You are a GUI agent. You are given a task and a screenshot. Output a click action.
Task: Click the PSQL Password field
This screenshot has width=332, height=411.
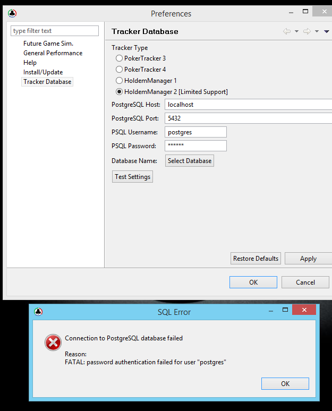tap(195, 145)
